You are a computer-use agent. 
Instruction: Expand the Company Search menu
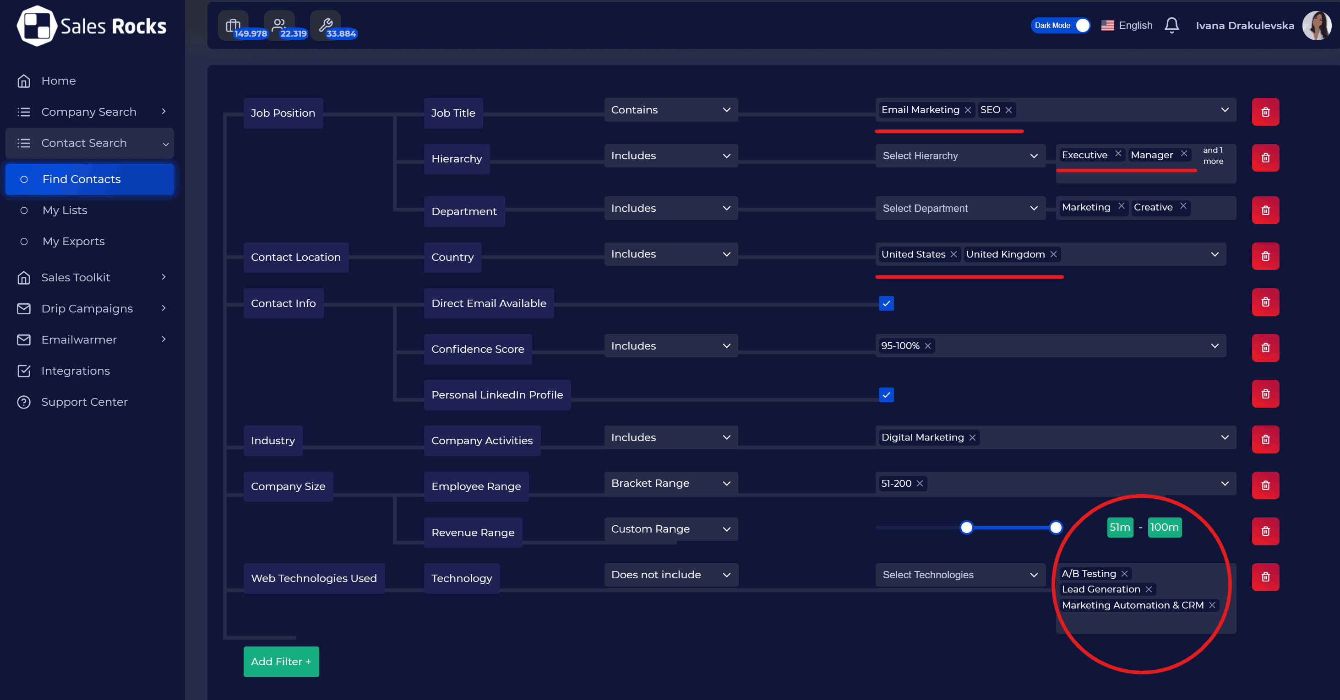click(x=89, y=112)
